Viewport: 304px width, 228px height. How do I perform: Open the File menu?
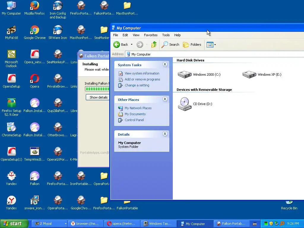(x=115, y=35)
